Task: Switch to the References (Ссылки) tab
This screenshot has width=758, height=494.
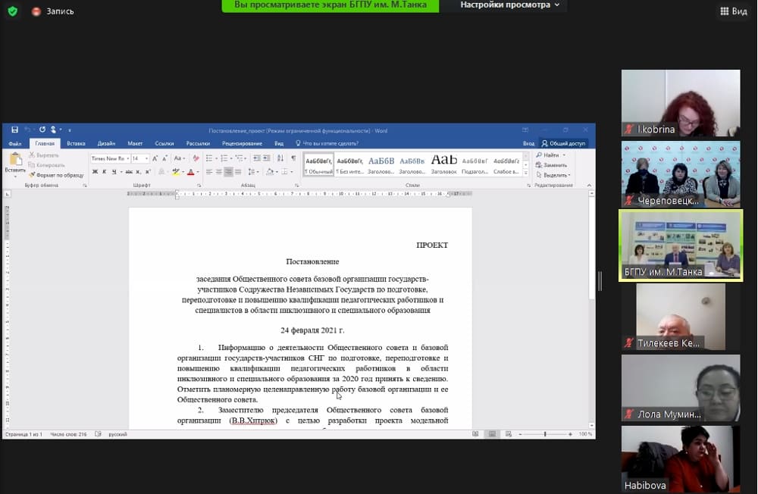Action: click(x=164, y=143)
